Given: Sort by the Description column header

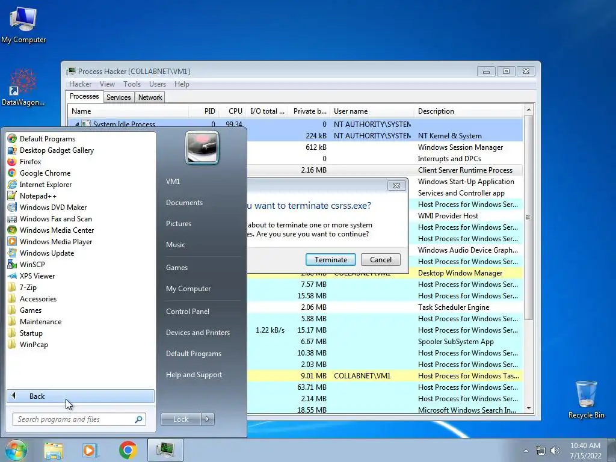Looking at the screenshot, I should pyautogui.click(x=468, y=111).
